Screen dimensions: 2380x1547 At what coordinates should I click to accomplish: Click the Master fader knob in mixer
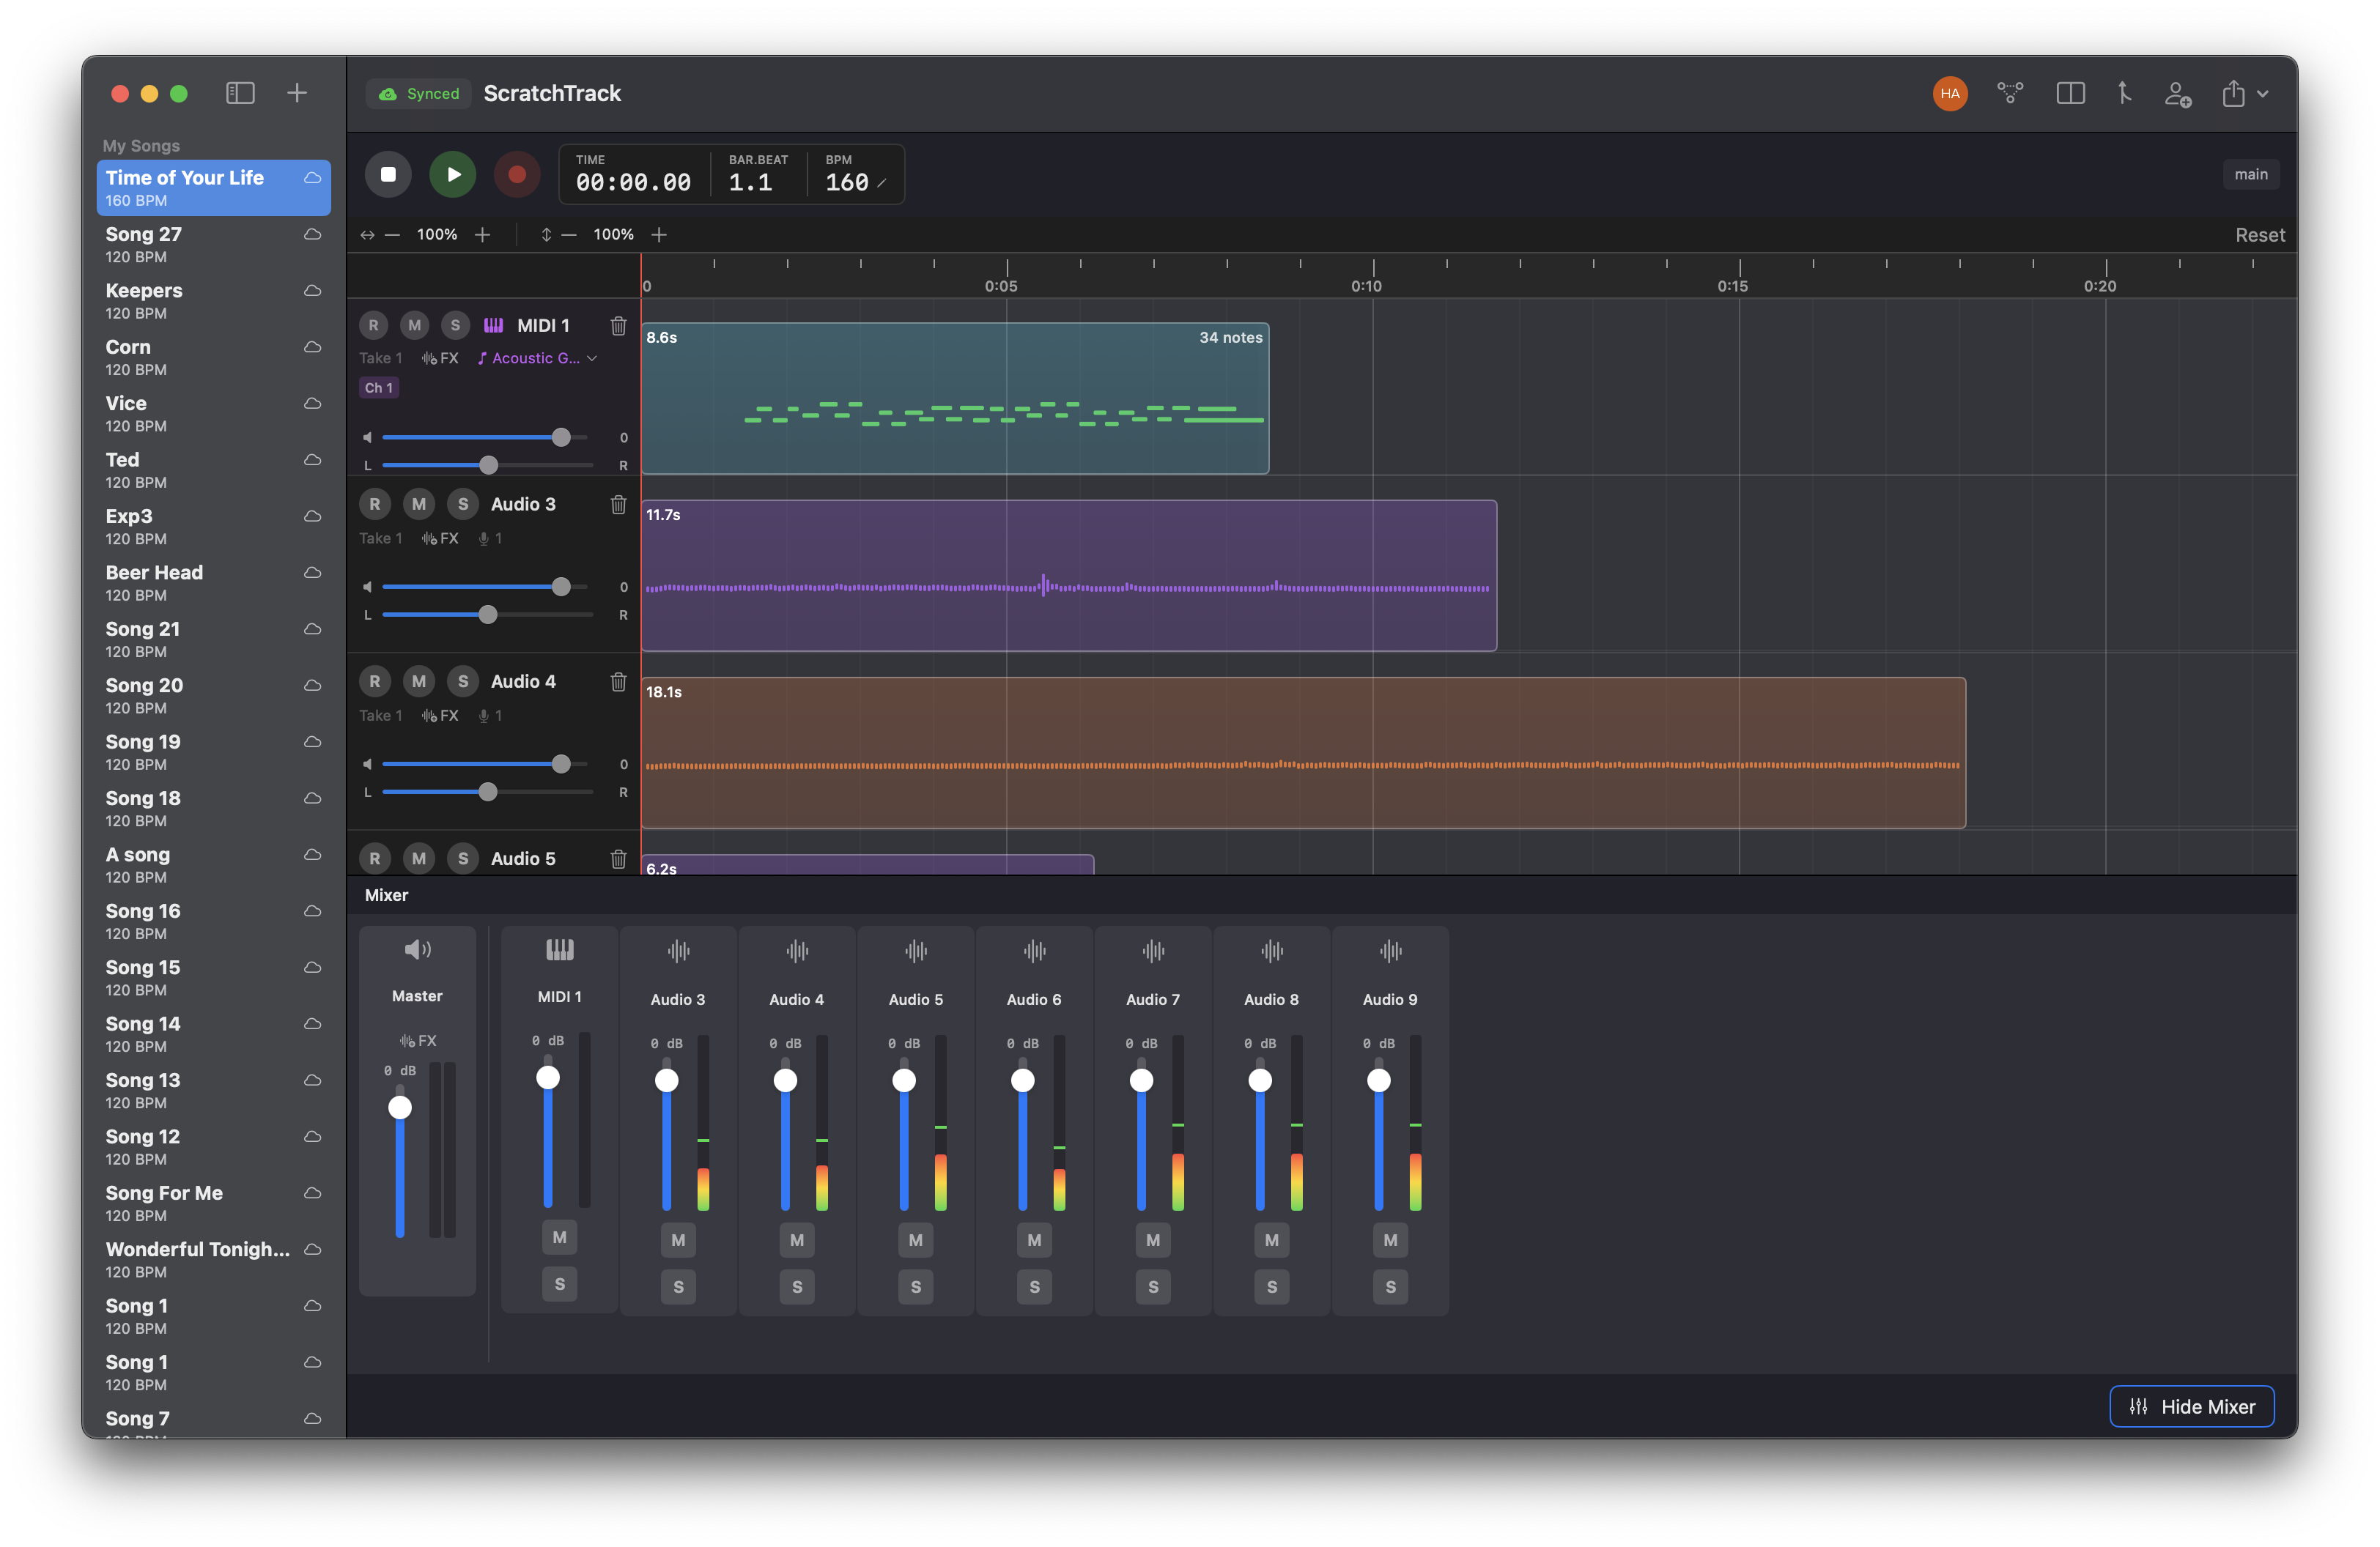[400, 1108]
